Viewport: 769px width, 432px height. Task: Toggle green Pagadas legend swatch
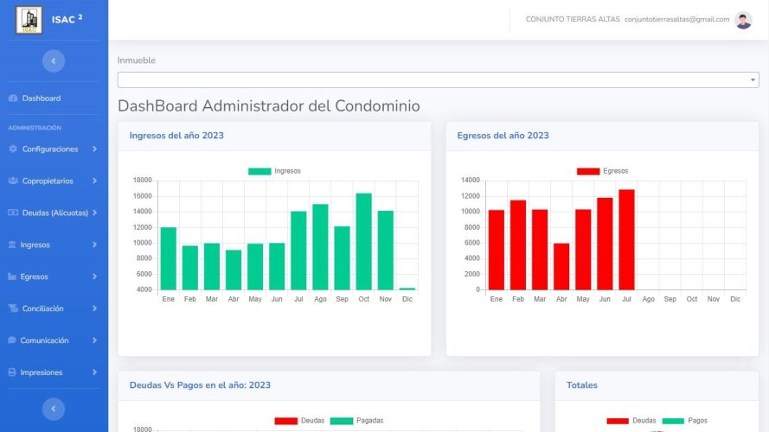point(342,421)
